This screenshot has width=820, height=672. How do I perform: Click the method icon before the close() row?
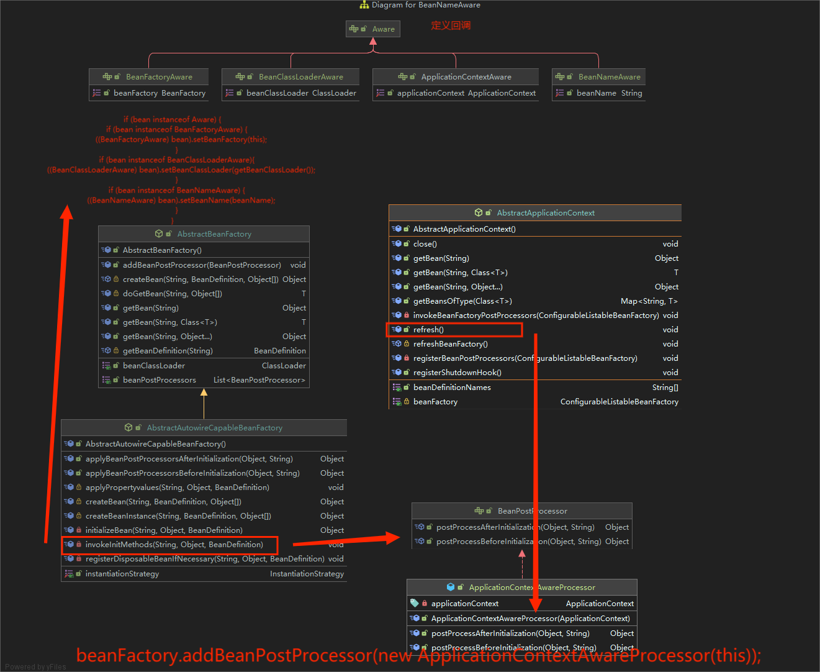point(397,243)
